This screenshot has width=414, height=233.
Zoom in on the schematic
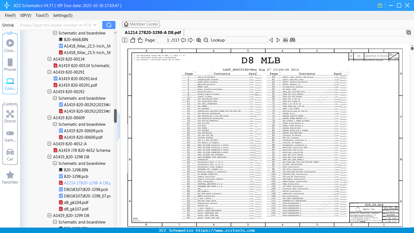[x=199, y=40]
